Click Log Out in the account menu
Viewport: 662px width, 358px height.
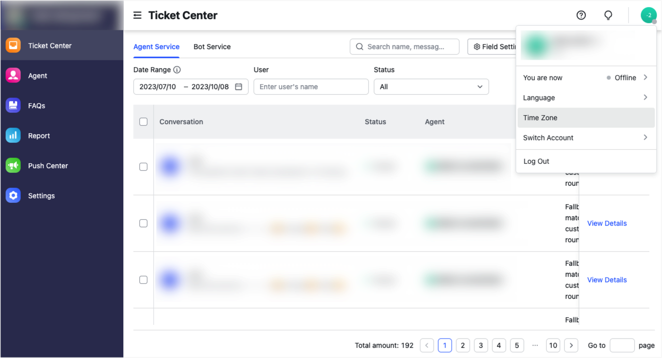point(536,161)
